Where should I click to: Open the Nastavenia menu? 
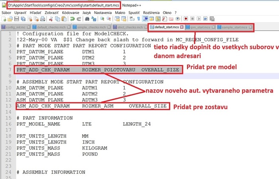pyautogui.click(x=102, y=13)
